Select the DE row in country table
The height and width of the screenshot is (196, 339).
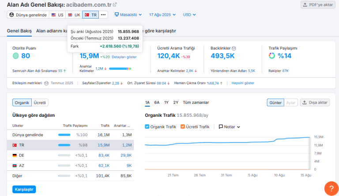[71, 155]
